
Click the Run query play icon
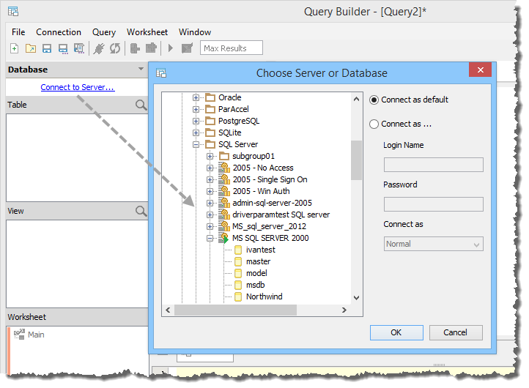[x=171, y=48]
